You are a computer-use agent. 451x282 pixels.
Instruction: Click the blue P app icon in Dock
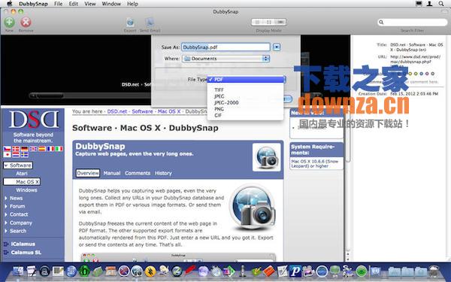pos(295,271)
